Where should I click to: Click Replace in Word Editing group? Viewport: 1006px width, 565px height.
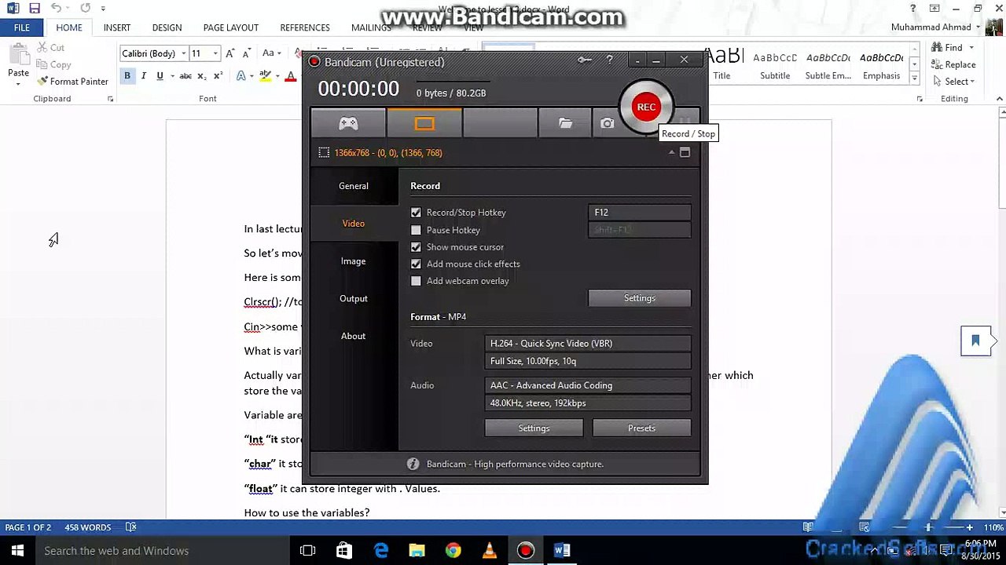click(x=953, y=65)
